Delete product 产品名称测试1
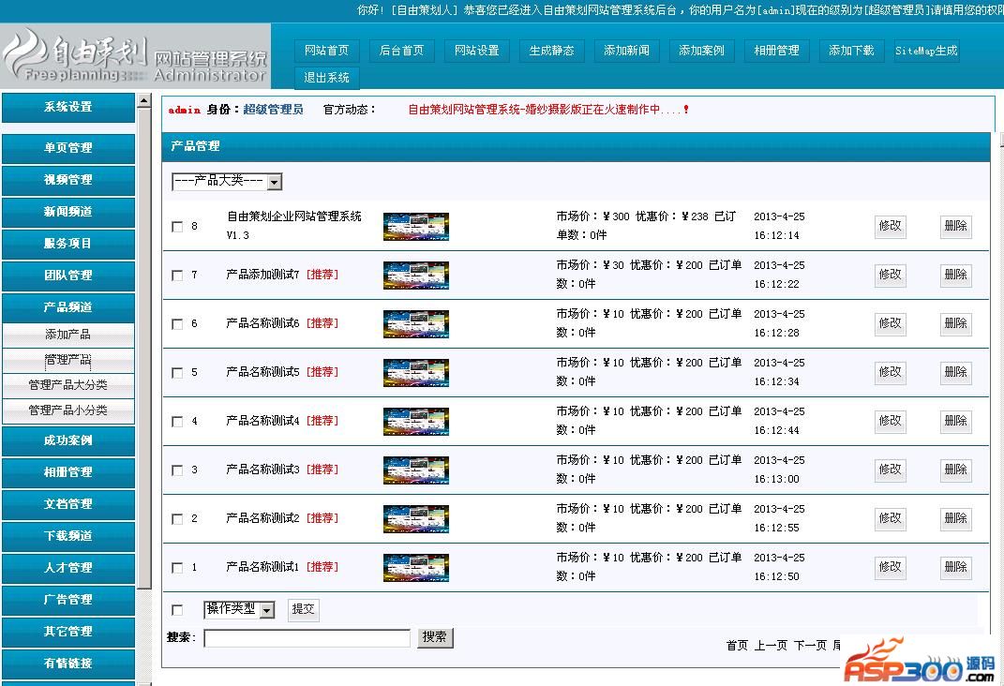 (x=955, y=568)
